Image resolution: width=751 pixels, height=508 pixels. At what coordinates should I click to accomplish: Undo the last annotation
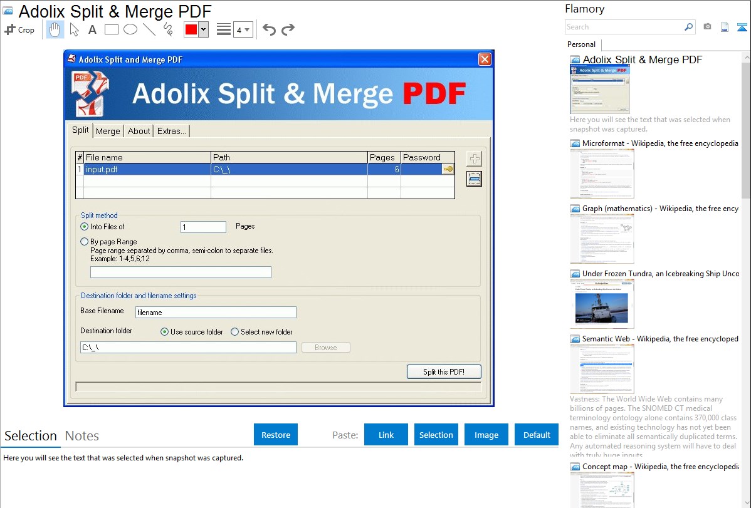point(269,29)
